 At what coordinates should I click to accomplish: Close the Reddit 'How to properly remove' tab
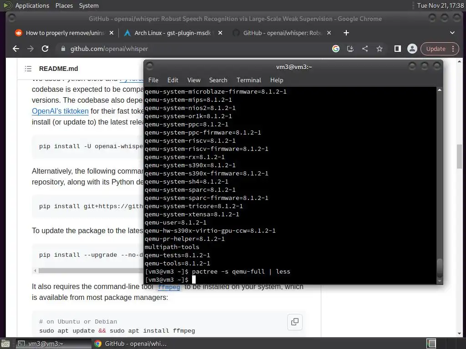point(111,33)
